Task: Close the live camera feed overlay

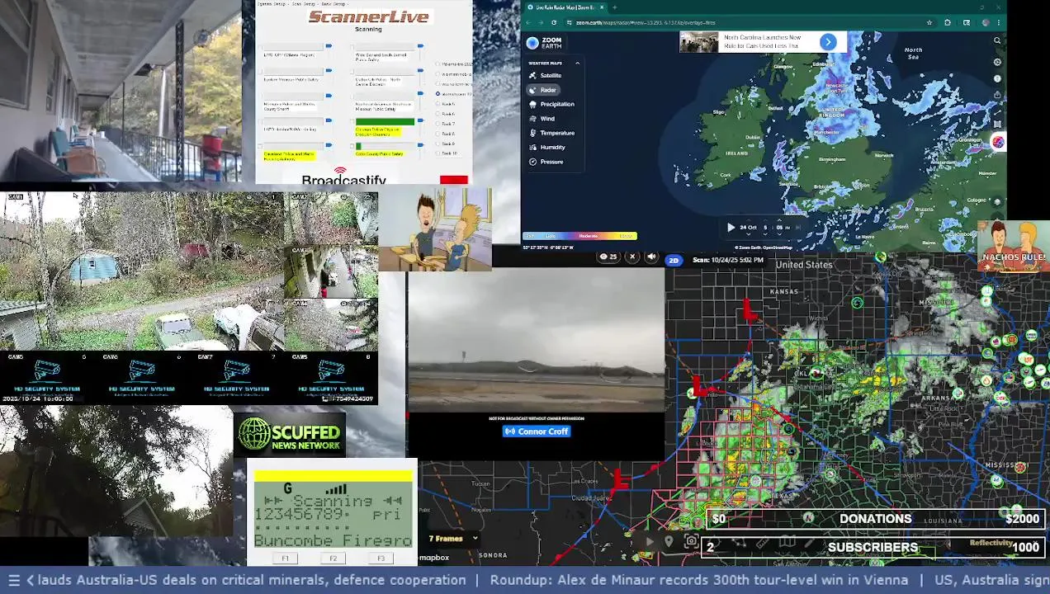Action: 632,257
